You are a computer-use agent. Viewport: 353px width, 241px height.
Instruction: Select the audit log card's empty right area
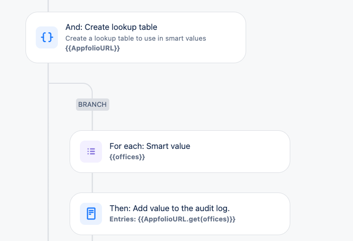tap(261, 214)
